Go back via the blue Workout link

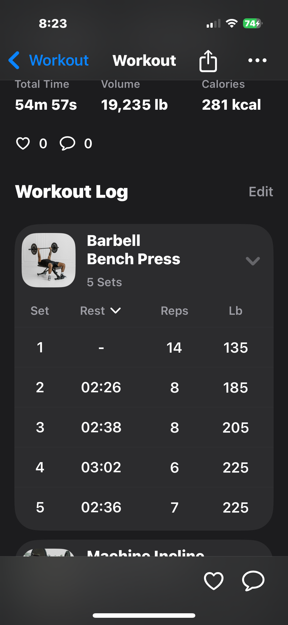tap(59, 60)
